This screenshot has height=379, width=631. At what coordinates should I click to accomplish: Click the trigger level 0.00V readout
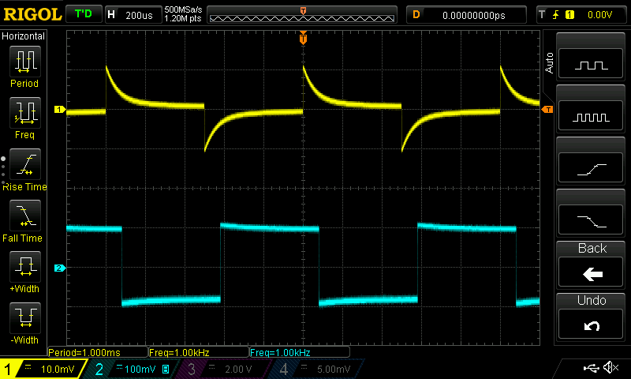click(x=599, y=15)
